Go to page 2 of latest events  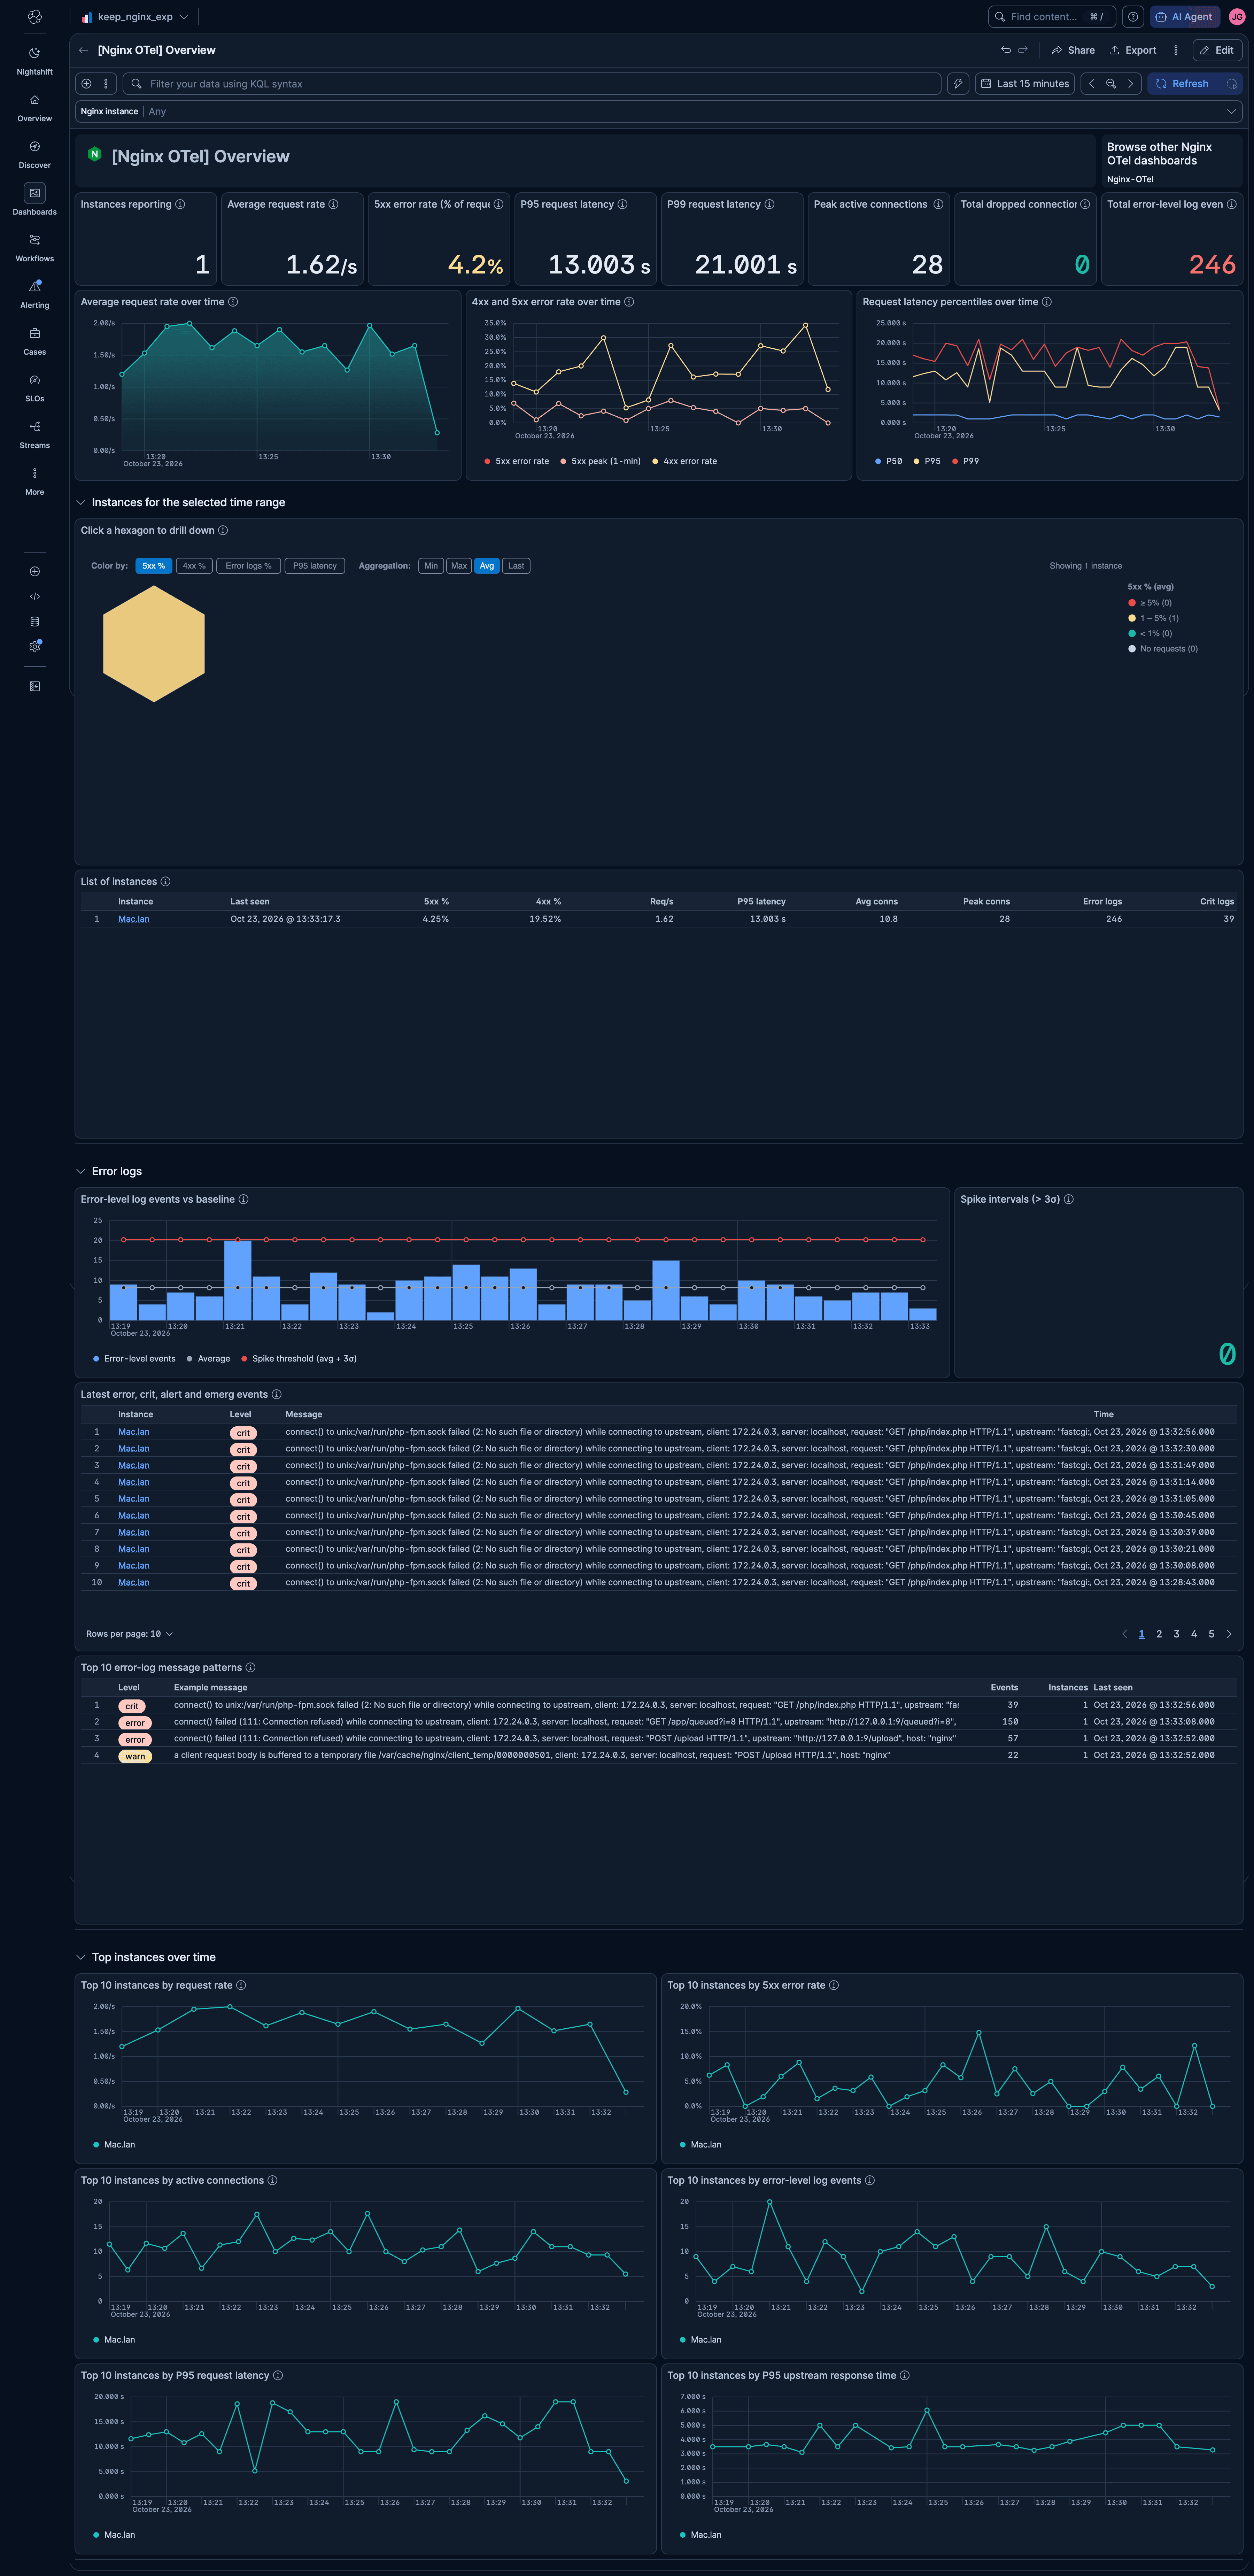pyautogui.click(x=1159, y=1634)
